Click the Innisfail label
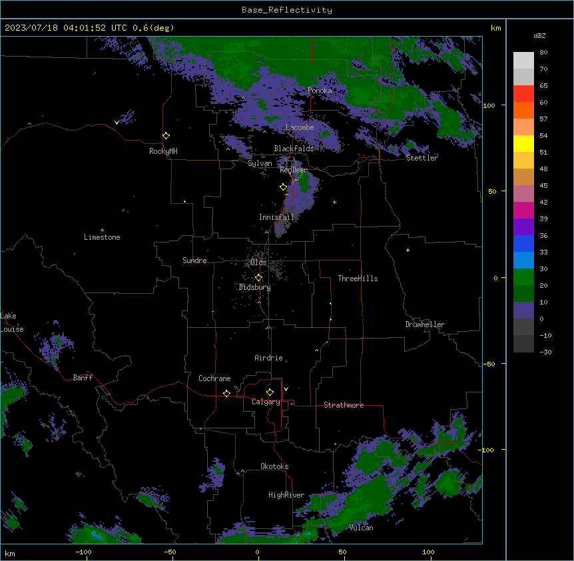The width and height of the screenshot is (574, 561). point(276,217)
